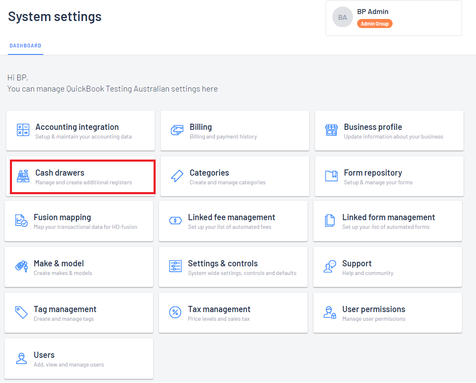Open Settings & controls heading
Image resolution: width=476 pixels, height=383 pixels.
pos(223,263)
